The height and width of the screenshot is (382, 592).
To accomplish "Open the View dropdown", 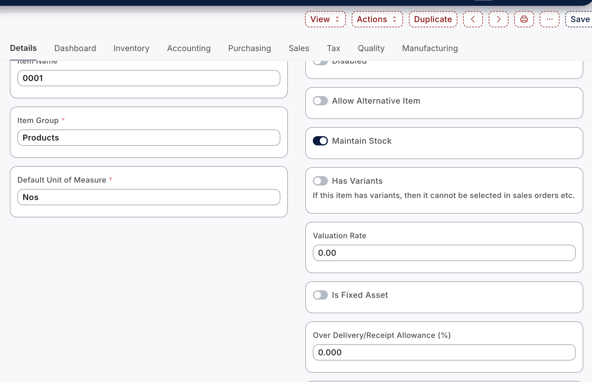I will [325, 19].
